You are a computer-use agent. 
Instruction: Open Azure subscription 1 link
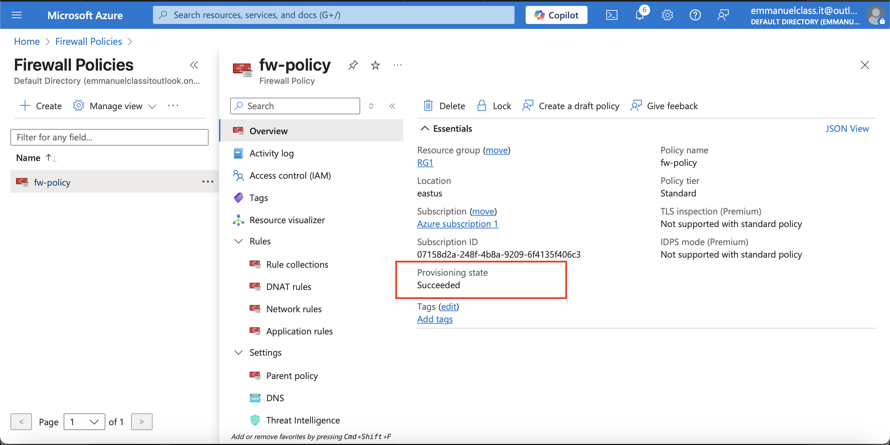458,224
